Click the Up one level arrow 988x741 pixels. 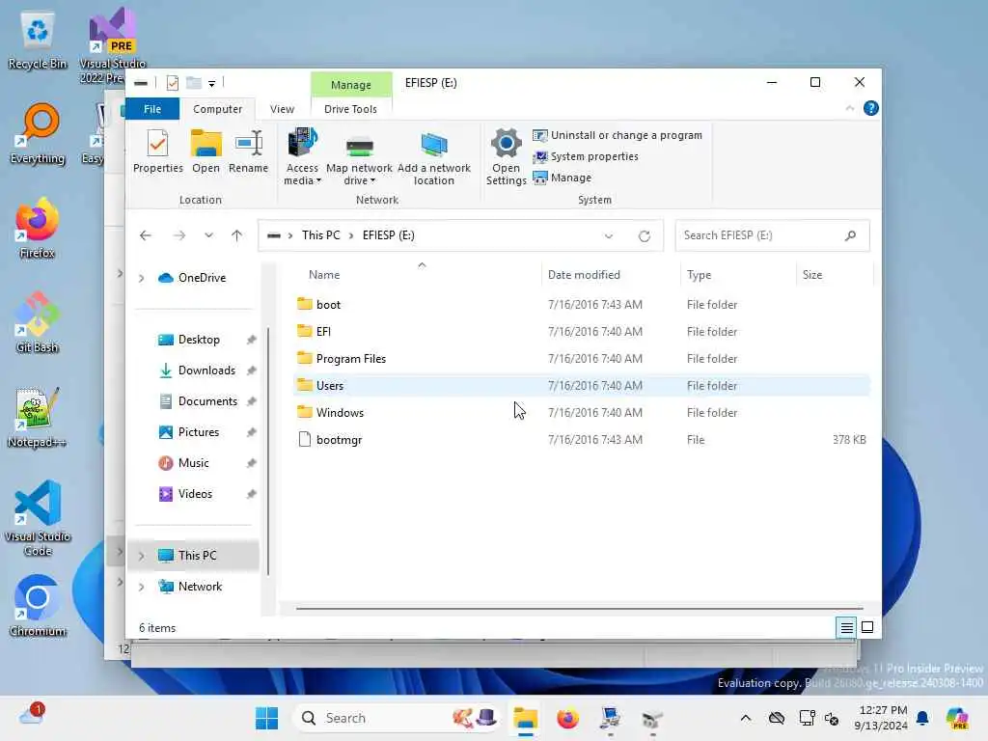point(237,235)
